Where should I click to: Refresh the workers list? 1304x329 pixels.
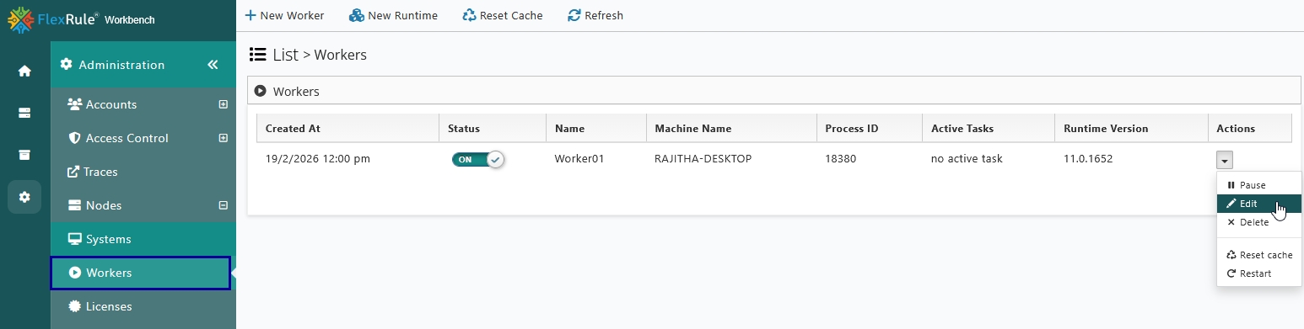(595, 15)
